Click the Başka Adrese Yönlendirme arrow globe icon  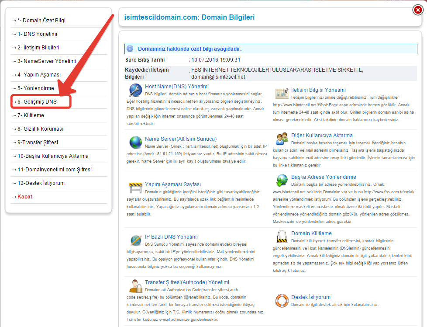pyautogui.click(x=282, y=180)
